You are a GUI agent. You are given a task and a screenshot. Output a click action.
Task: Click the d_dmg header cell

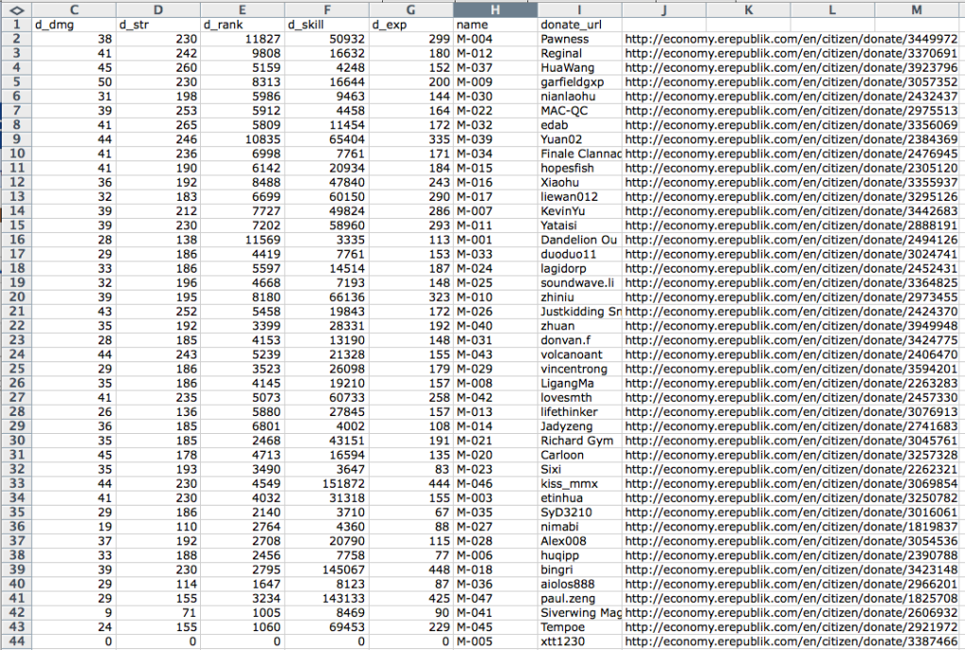(73, 24)
